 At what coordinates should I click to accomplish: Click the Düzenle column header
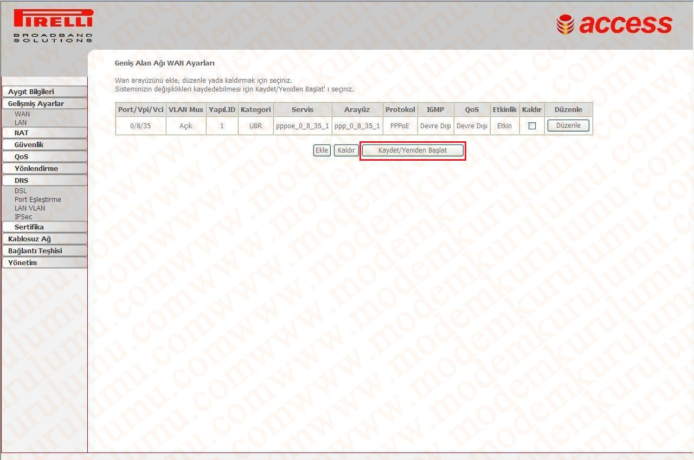[x=569, y=109]
